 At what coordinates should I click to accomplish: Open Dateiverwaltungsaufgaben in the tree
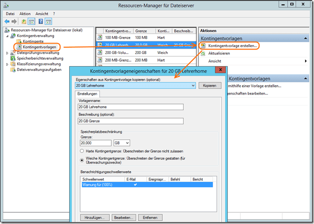[39, 69]
